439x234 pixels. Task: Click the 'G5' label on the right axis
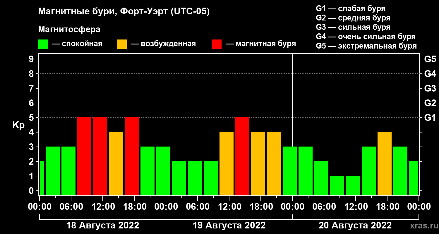pyautogui.click(x=430, y=59)
